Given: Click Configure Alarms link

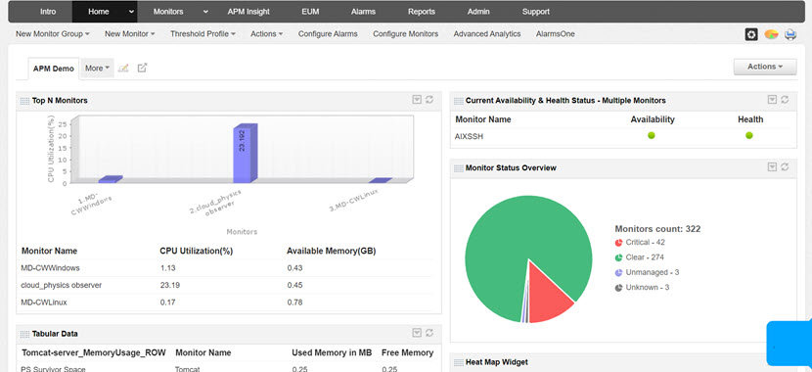Looking at the screenshot, I should (328, 33).
